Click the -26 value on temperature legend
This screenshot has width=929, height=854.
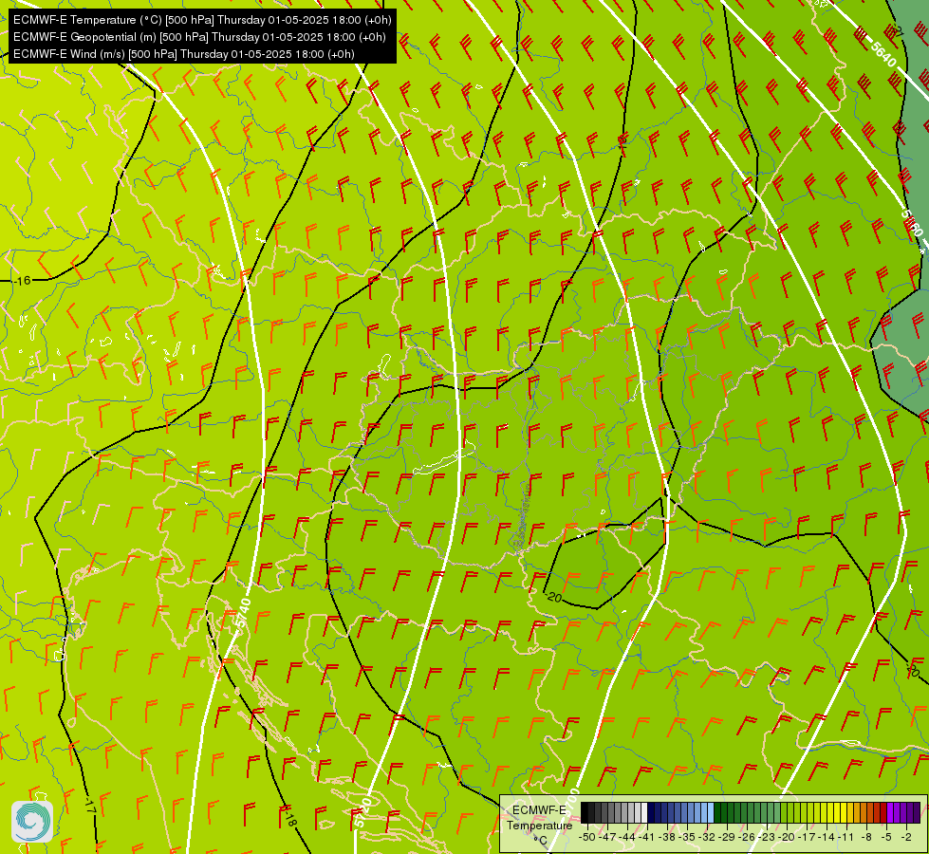pos(747,837)
